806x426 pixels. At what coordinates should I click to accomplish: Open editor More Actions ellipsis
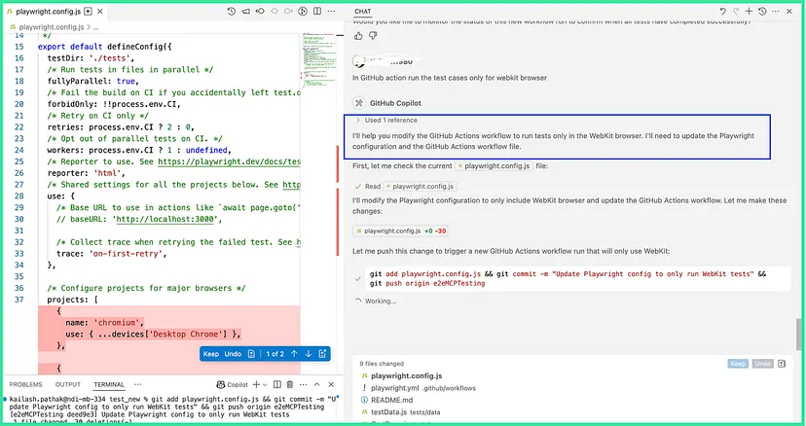pos(332,11)
